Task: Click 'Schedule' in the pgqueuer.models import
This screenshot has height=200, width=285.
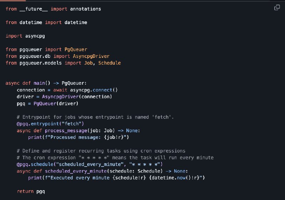Action: point(109,63)
